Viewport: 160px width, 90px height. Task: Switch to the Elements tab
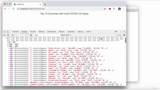[x=15, y=32]
